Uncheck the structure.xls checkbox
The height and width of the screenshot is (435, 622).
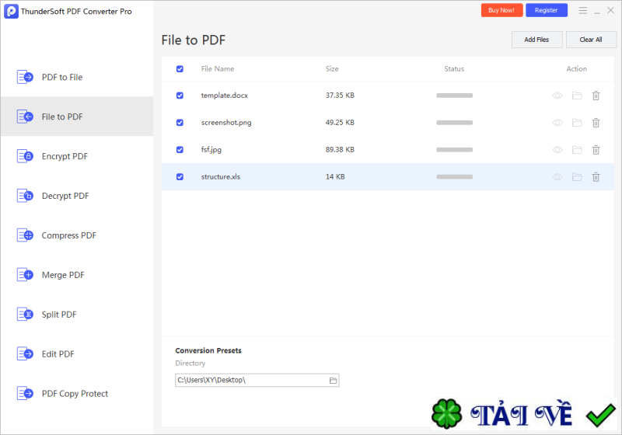pyautogui.click(x=180, y=176)
